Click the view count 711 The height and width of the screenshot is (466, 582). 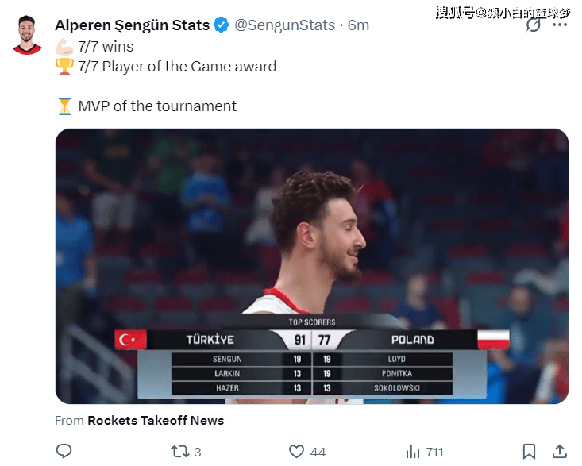click(x=434, y=453)
